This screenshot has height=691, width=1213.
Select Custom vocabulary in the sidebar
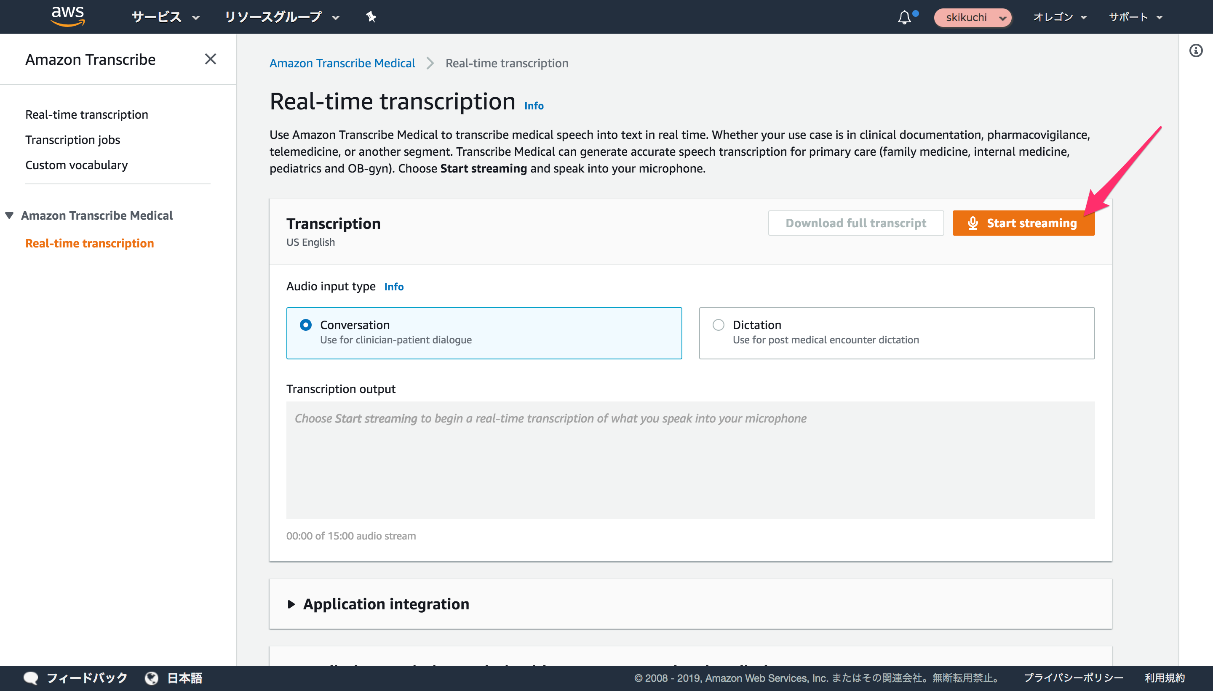pos(77,165)
